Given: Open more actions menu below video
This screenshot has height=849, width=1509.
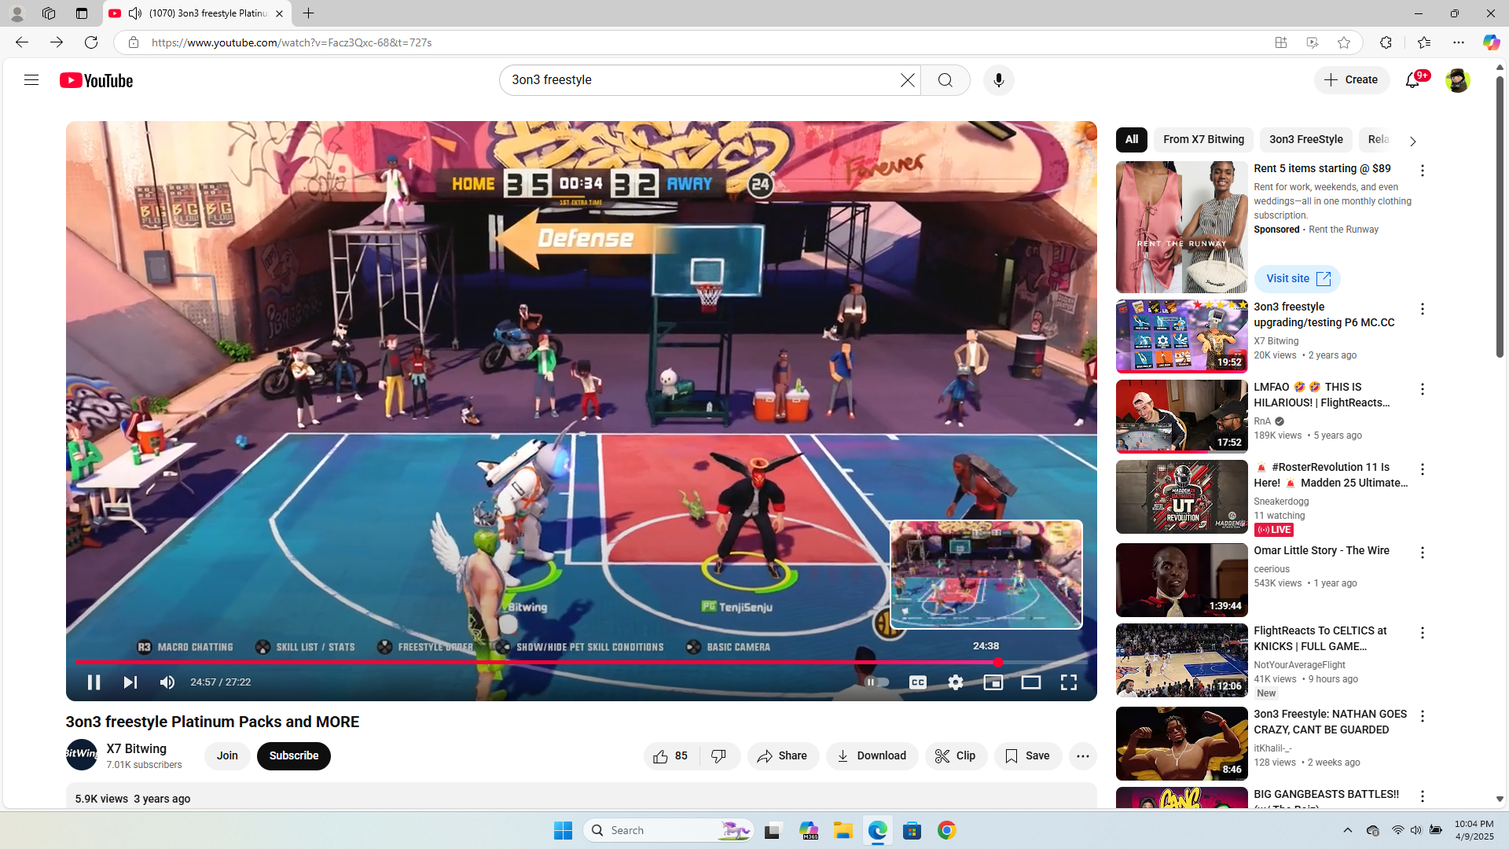Looking at the screenshot, I should click(x=1082, y=756).
